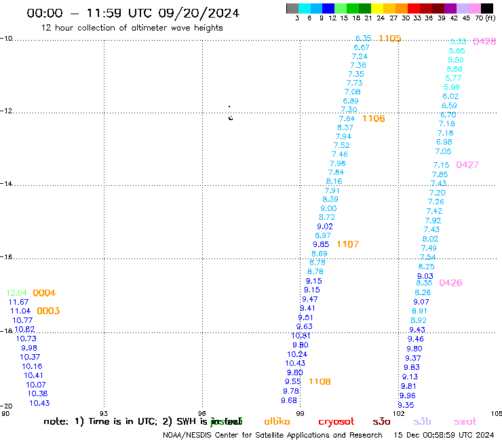Click the wave height value 10.16
Screen dimensions: 502x441
click(x=32, y=366)
